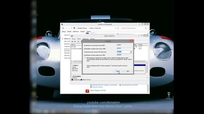Image resolution: width=204 pixels, height=114 pixels.
Task: Maximize the Disk Yönetimi window
Action: pyautogui.click(x=142, y=35)
